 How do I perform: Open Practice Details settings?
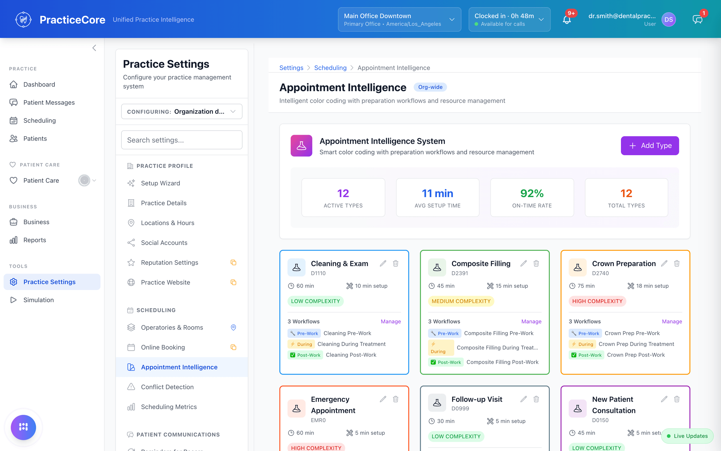click(x=182, y=203)
